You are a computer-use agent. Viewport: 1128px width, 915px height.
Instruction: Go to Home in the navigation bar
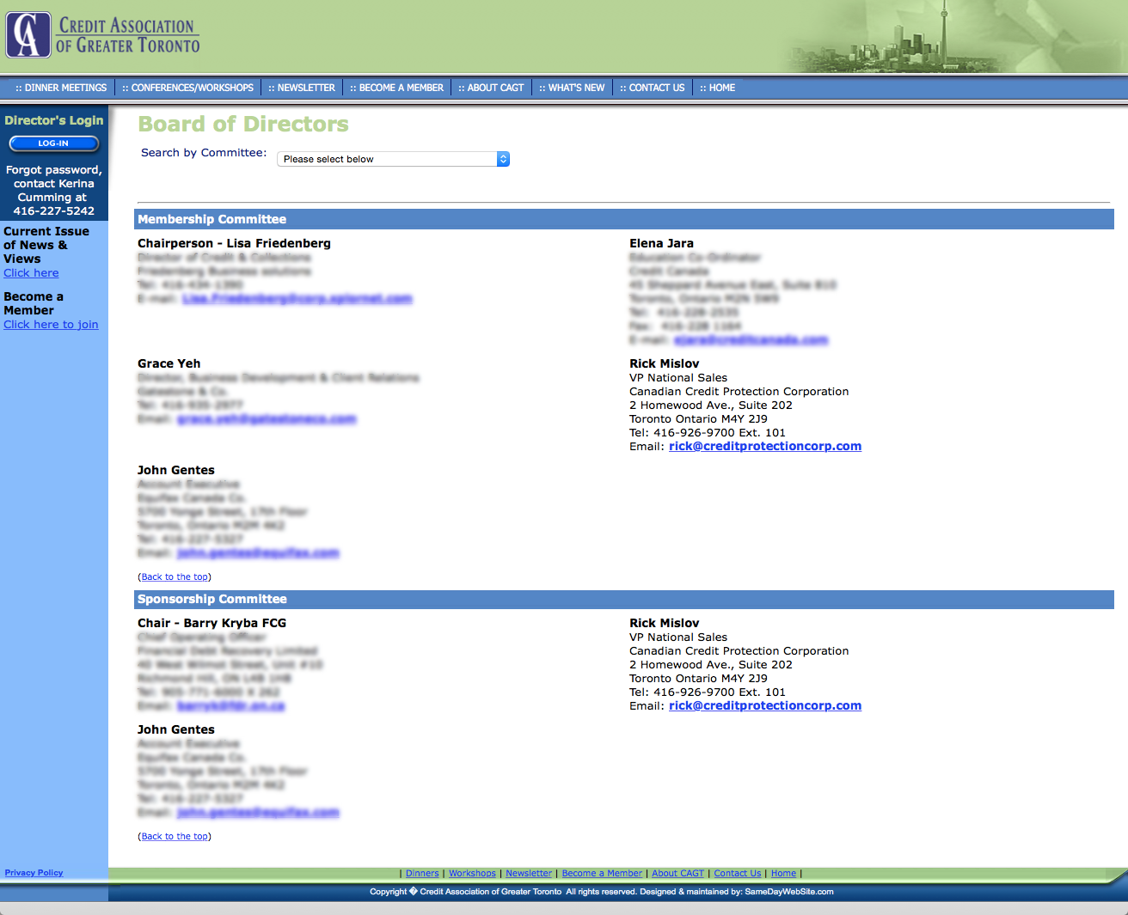pyautogui.click(x=717, y=88)
